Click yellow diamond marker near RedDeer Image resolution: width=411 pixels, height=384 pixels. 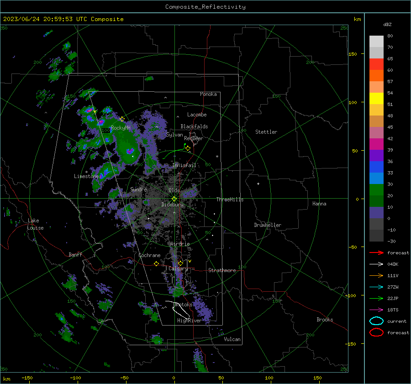(188, 148)
